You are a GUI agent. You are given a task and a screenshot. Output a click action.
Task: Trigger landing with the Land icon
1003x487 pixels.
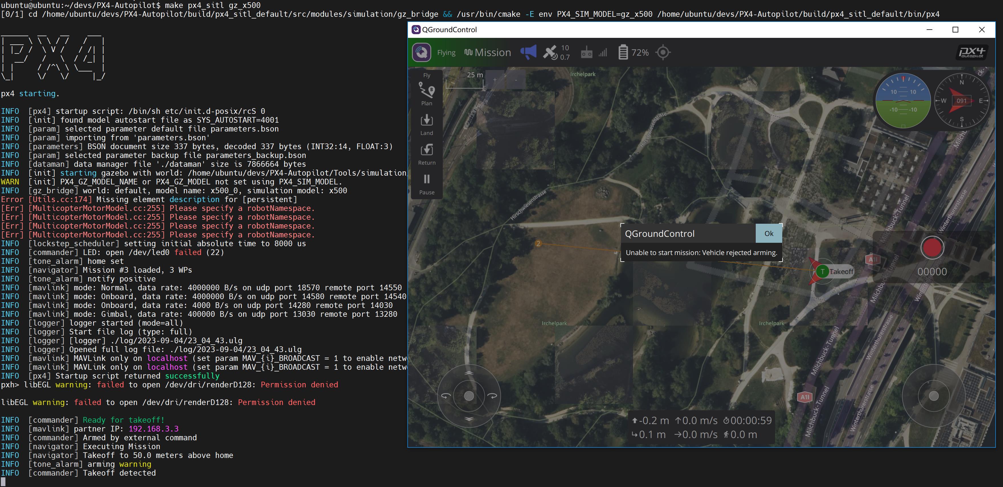(426, 121)
